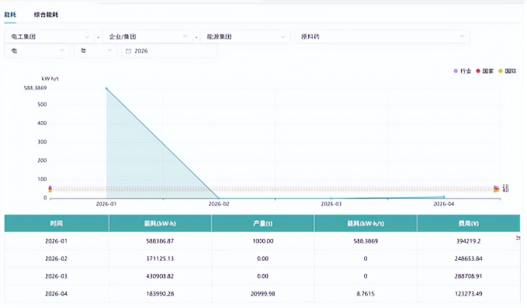Click the 2026-04 x-axis label

tap(444, 204)
